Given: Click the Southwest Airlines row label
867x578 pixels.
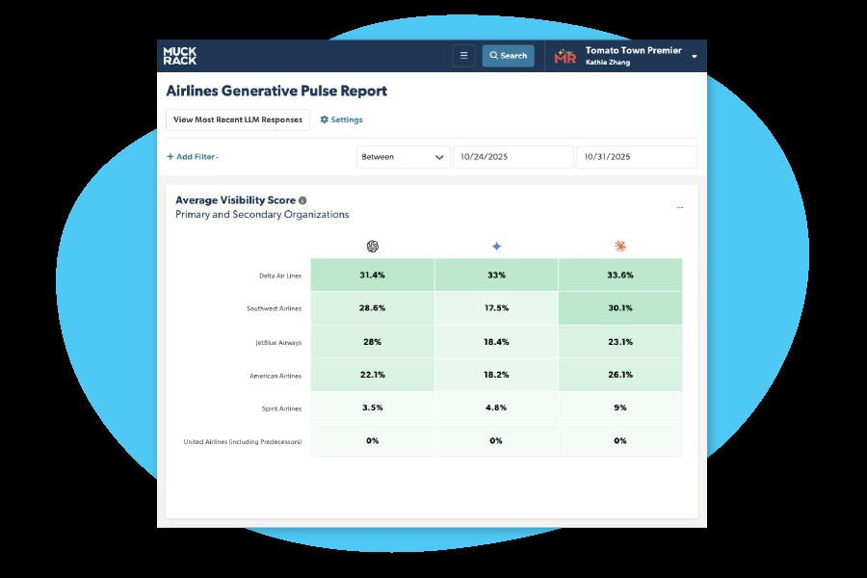Looking at the screenshot, I should [x=275, y=308].
